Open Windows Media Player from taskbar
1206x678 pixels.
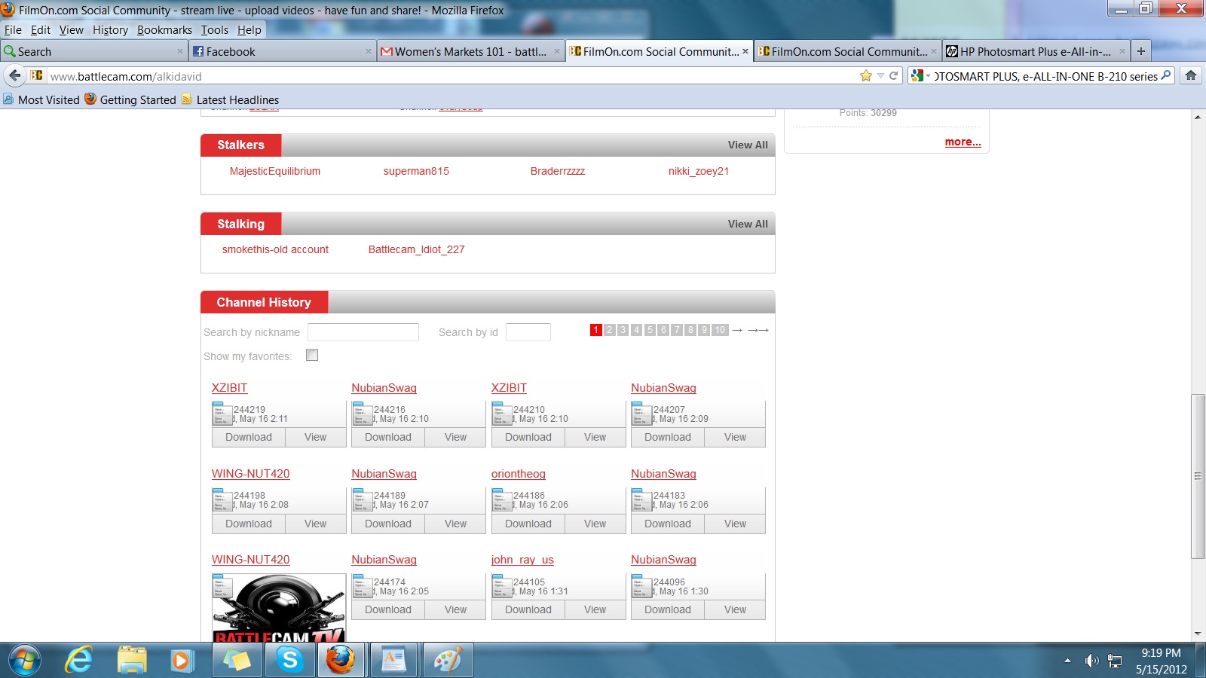tap(181, 661)
